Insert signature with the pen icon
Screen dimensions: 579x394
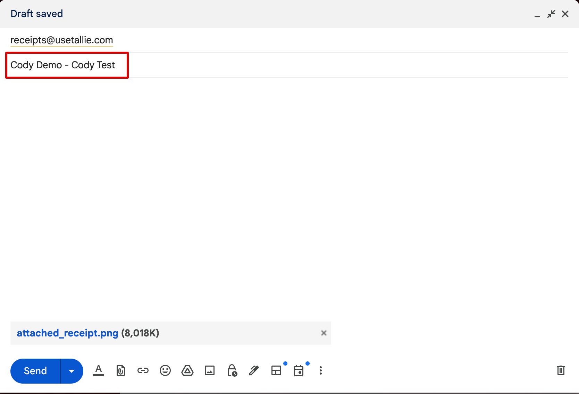click(254, 370)
